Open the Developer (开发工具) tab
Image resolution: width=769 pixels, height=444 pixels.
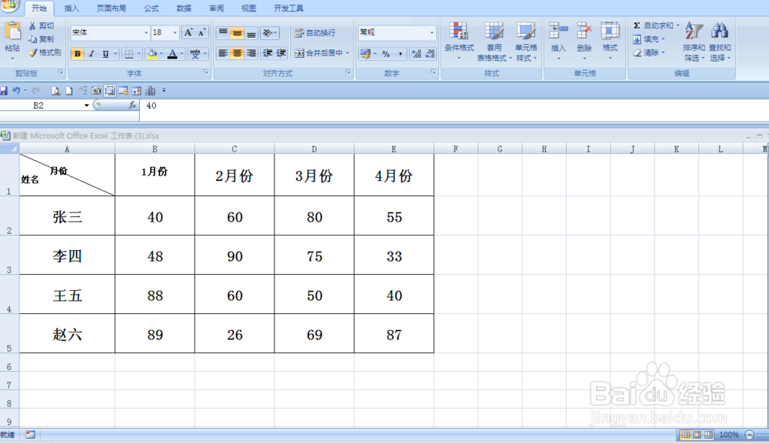[x=288, y=8]
